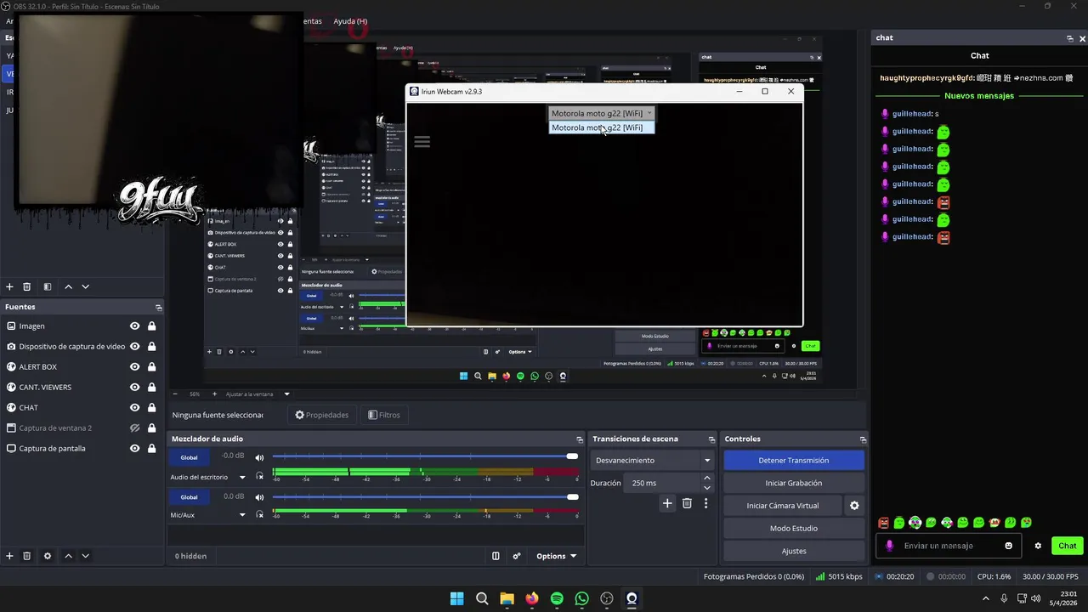Image resolution: width=1088 pixels, height=612 pixels.
Task: Open Ajustes from Controles
Action: [794, 551]
